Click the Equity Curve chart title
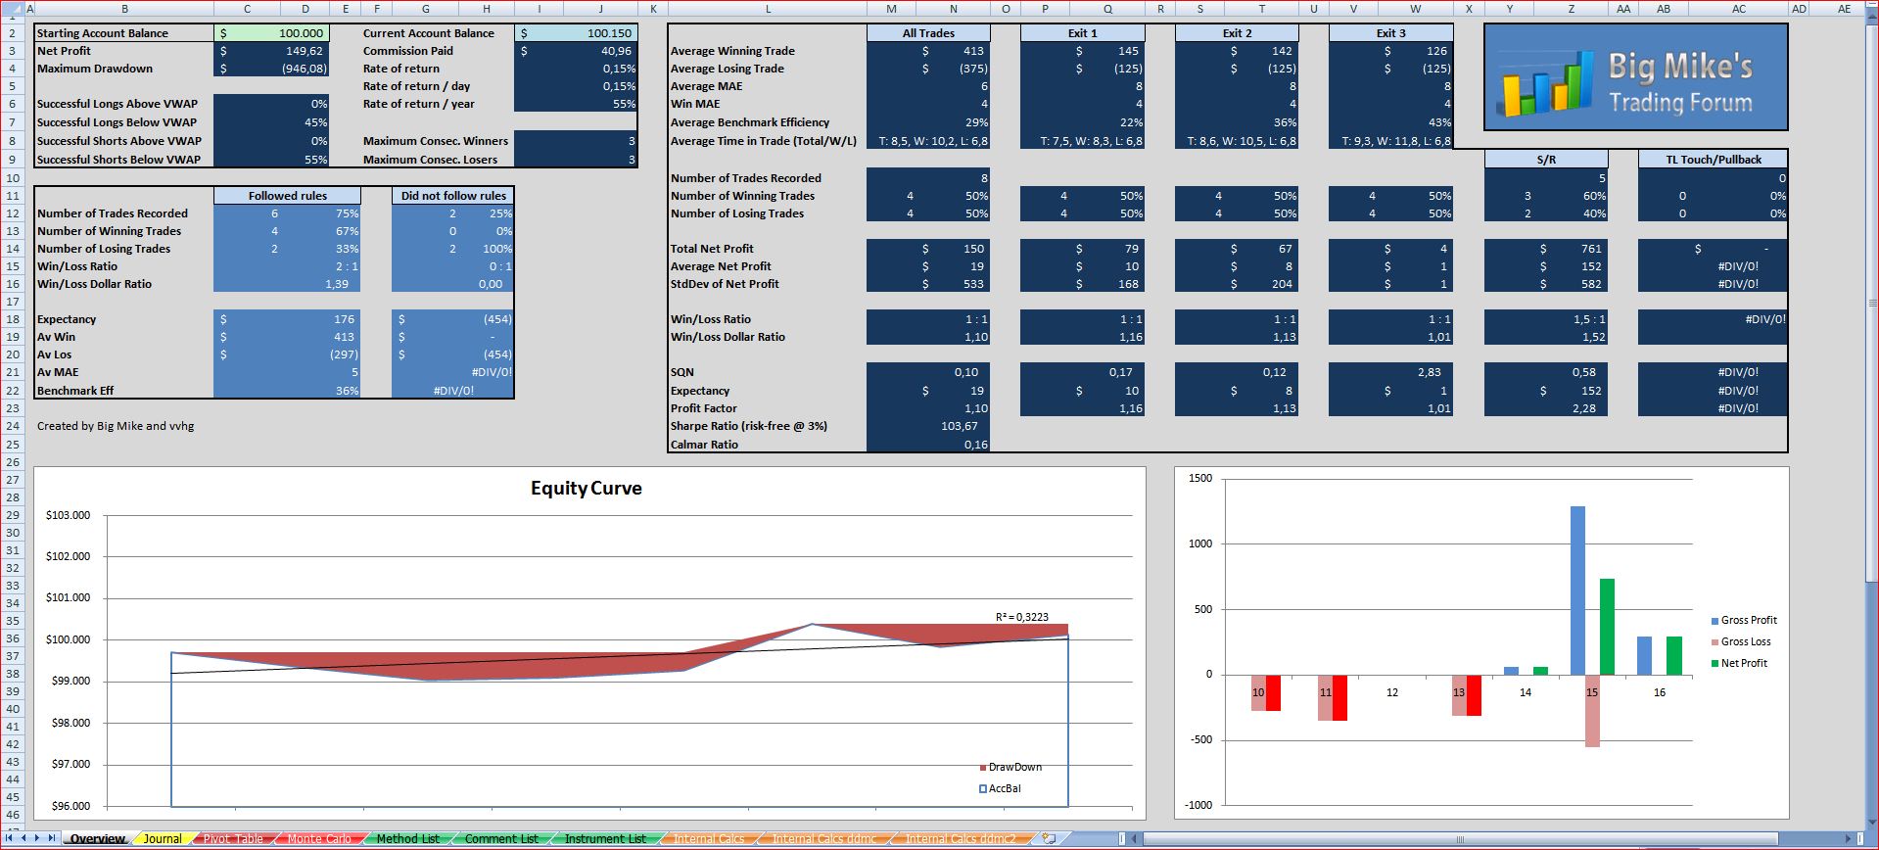Viewport: 1879px width, 850px height. click(587, 488)
